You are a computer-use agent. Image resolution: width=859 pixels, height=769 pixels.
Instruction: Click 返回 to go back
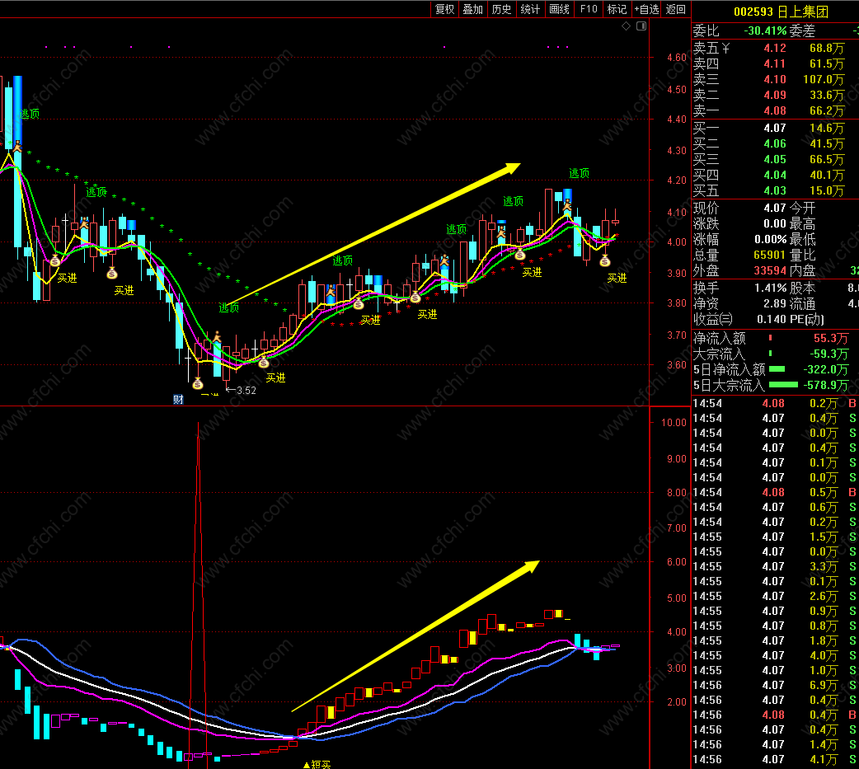pyautogui.click(x=675, y=9)
